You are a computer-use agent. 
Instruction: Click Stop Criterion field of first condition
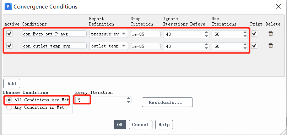click(146, 34)
